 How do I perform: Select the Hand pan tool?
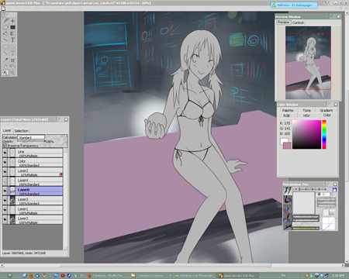tap(5, 67)
